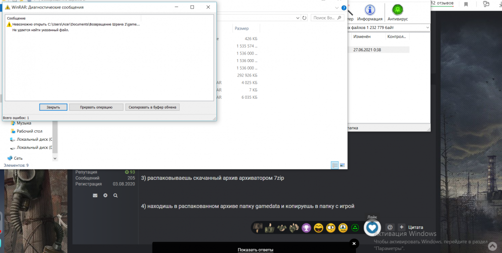Image resolution: width=502 pixels, height=253 pixels.
Task: Close the black popup with X
Action: tap(354, 244)
